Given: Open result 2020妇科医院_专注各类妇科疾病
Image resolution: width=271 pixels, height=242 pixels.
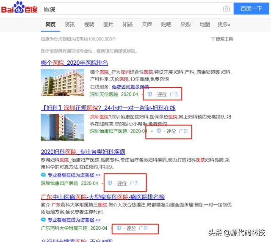Looking at the screenshot, I should [83, 152].
